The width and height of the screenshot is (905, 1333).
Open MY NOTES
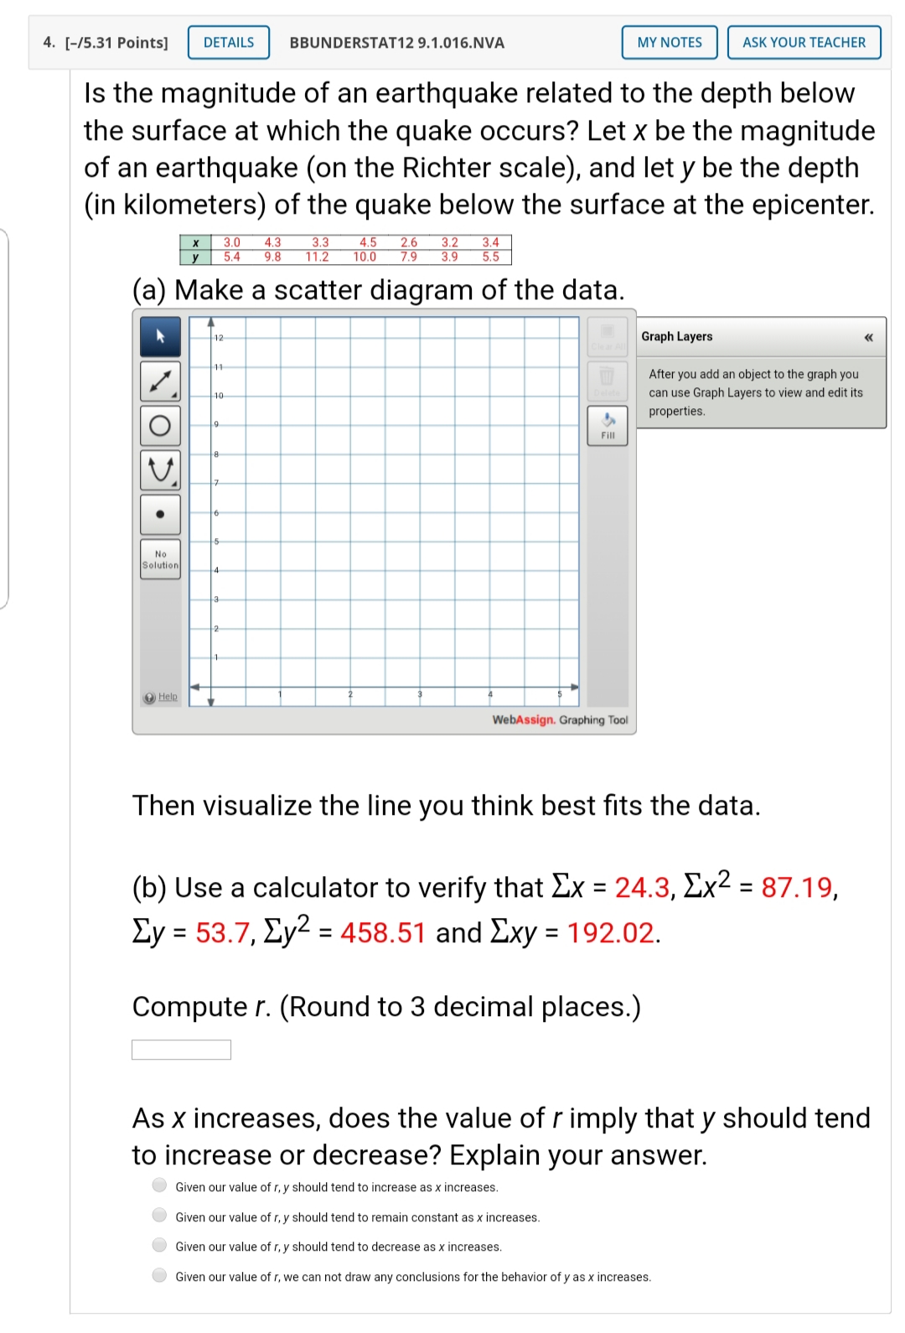pyautogui.click(x=668, y=42)
